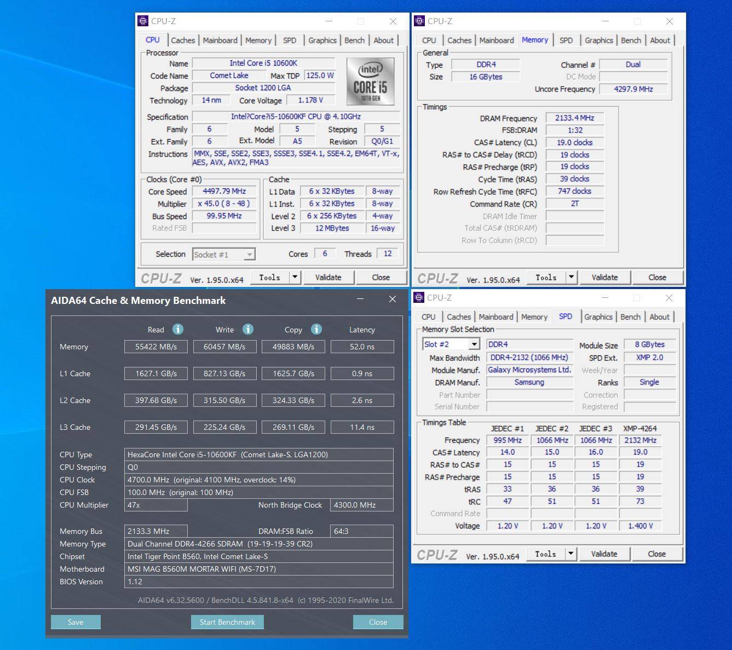Click CPU-Z app icon in SPD window title

tap(419, 297)
